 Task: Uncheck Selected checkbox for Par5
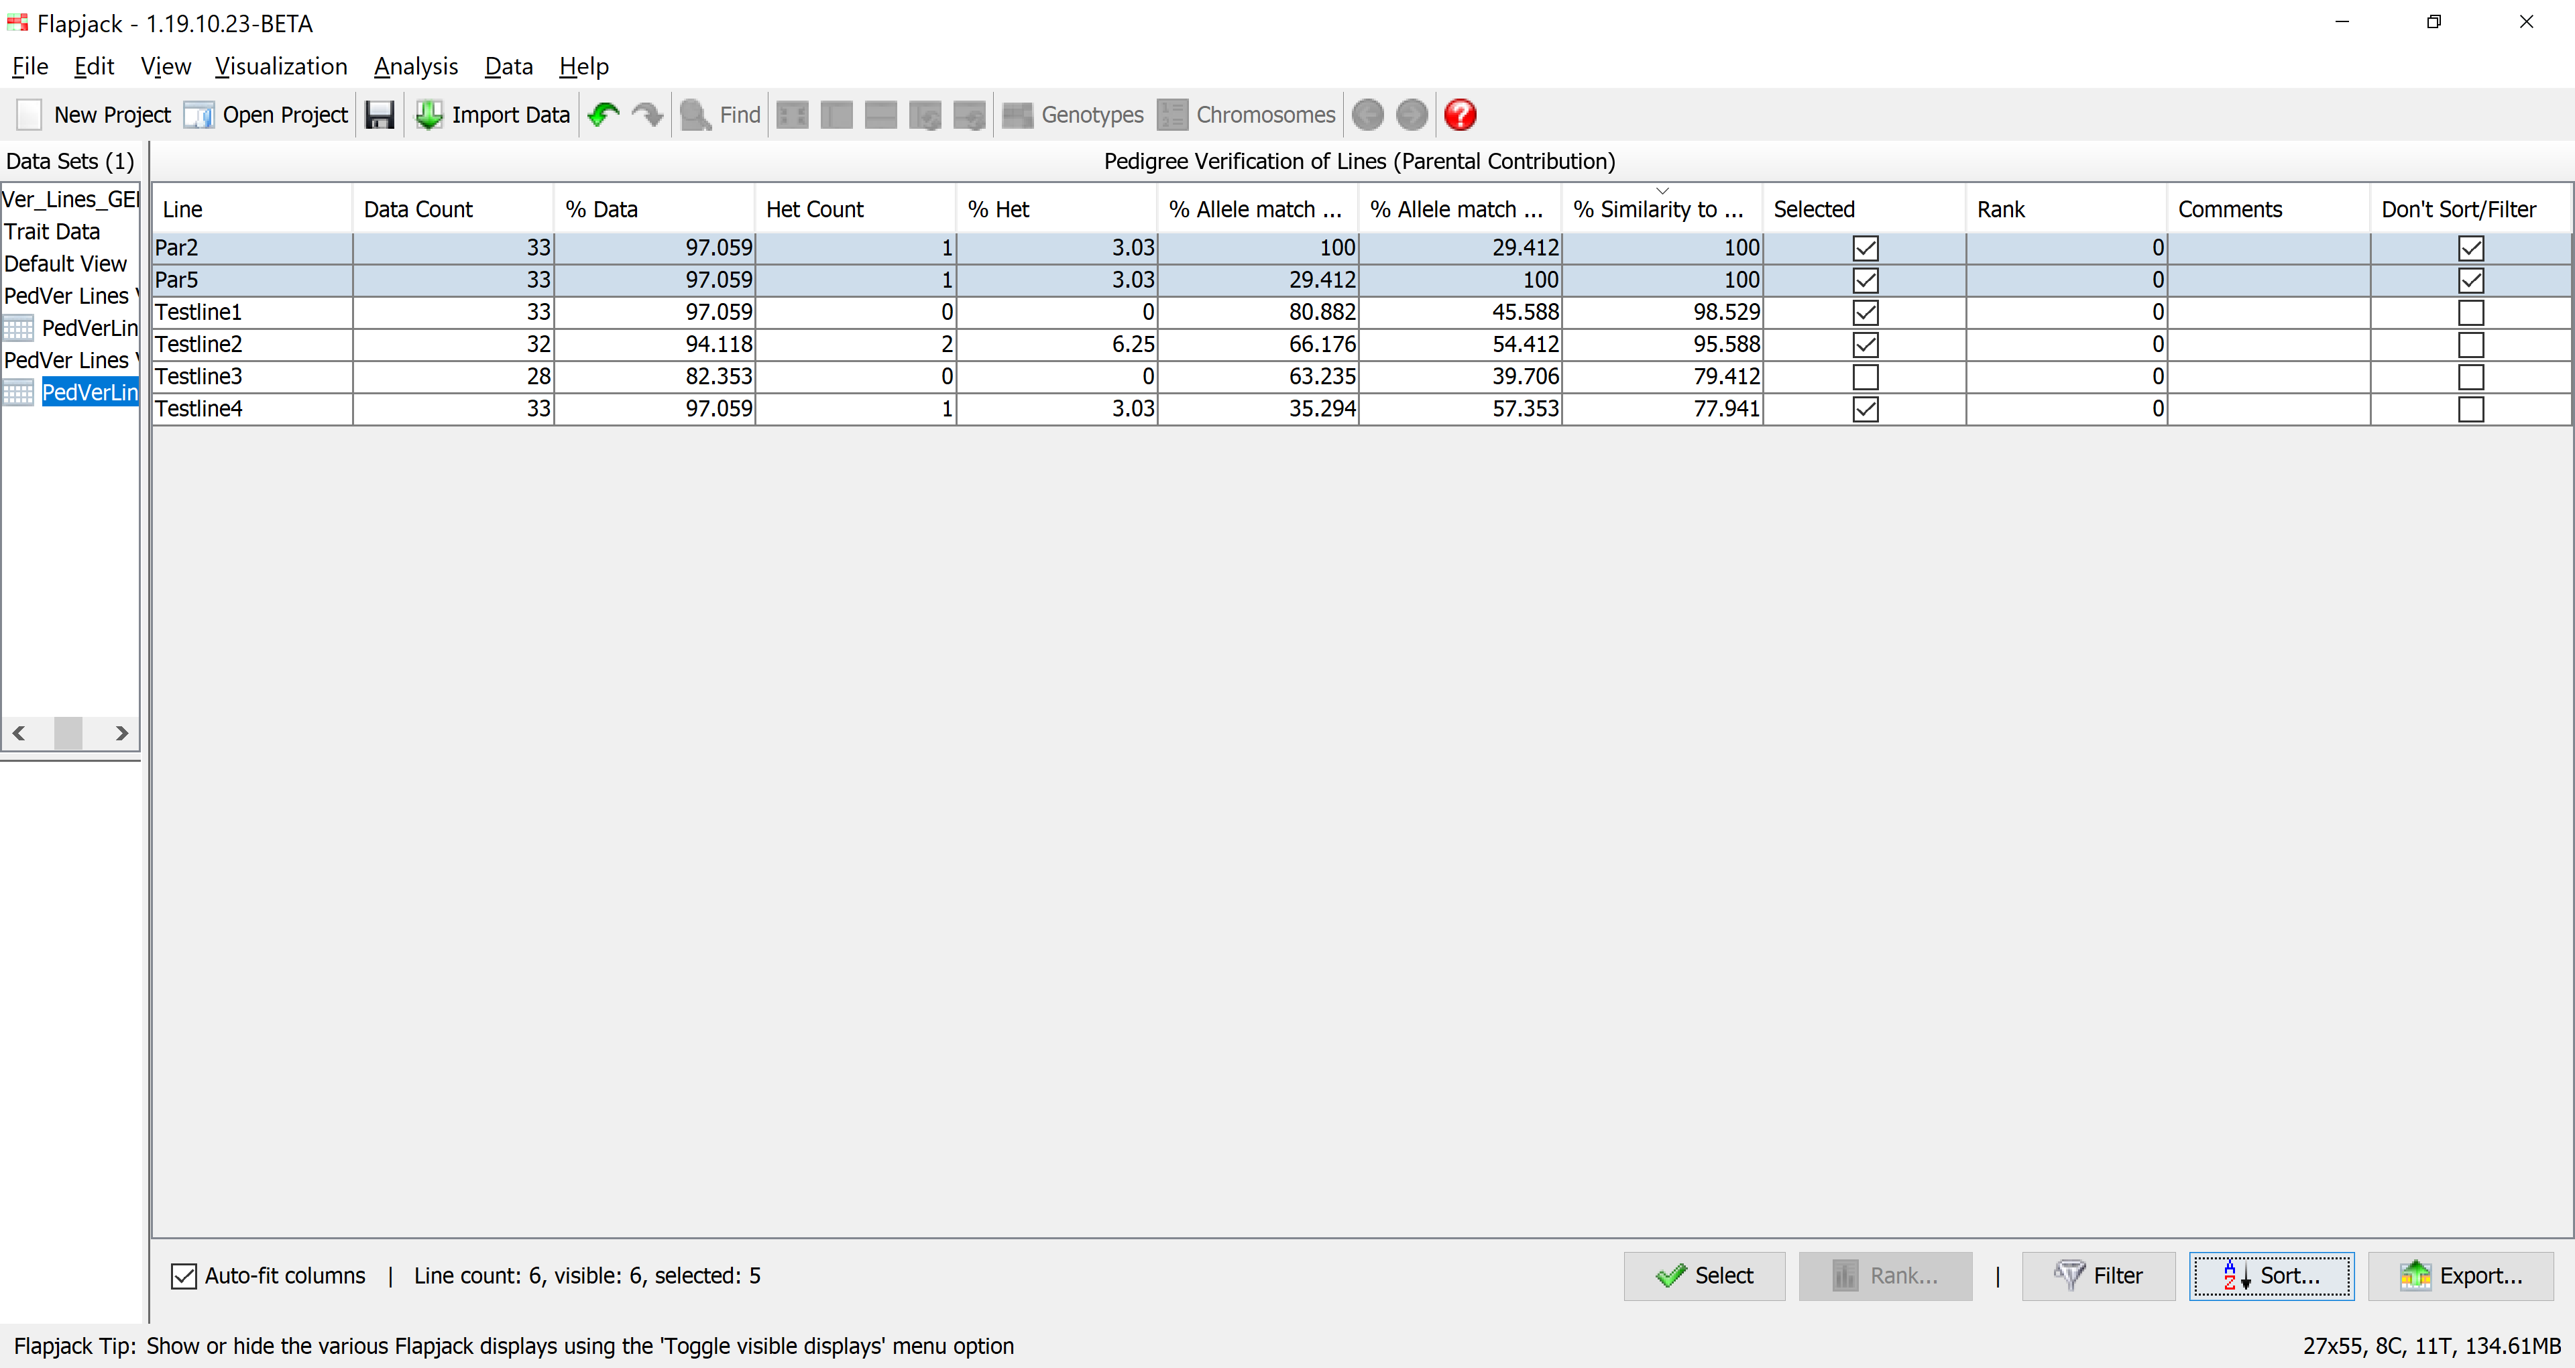[x=1866, y=280]
